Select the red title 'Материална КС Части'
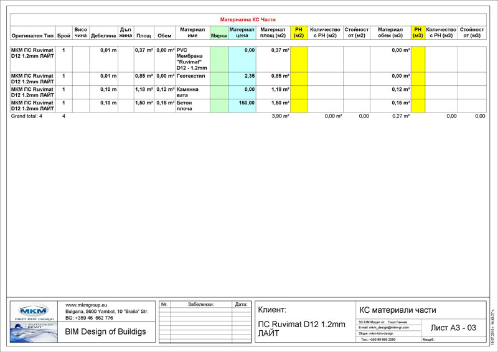The height and width of the screenshot is (352, 498). click(248, 20)
